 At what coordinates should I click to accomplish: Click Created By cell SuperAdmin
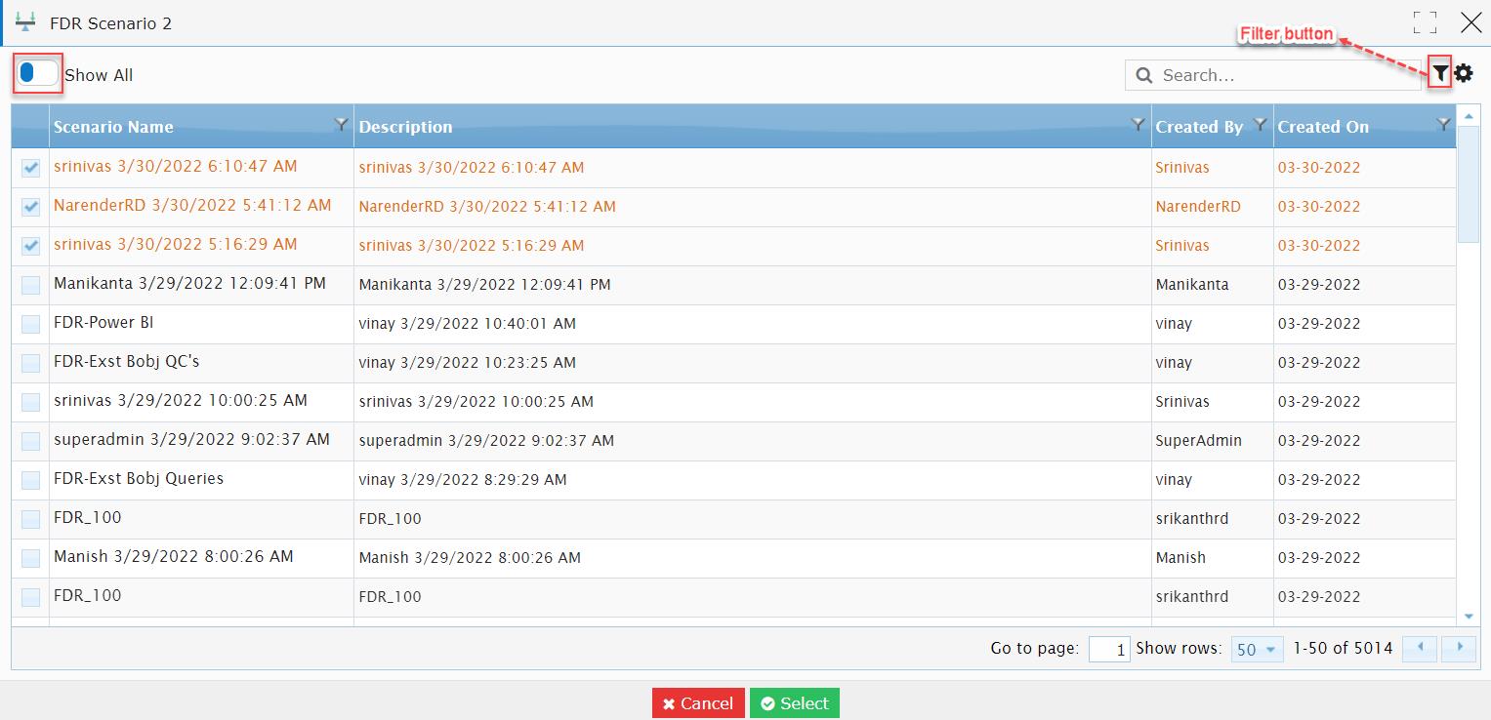click(x=1198, y=440)
